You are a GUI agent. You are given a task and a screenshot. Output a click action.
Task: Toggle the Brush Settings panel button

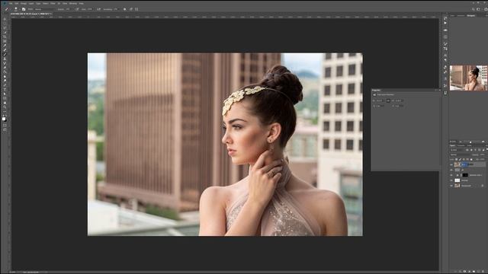click(24, 9)
